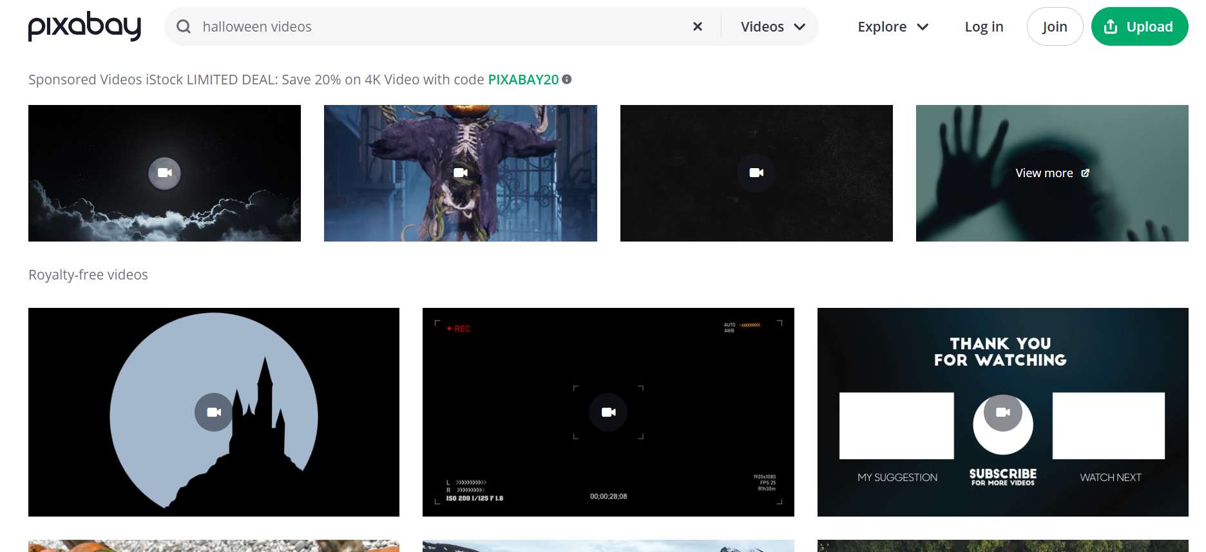Click camera icon on moon clouds video
1206x552 pixels.
165,173
